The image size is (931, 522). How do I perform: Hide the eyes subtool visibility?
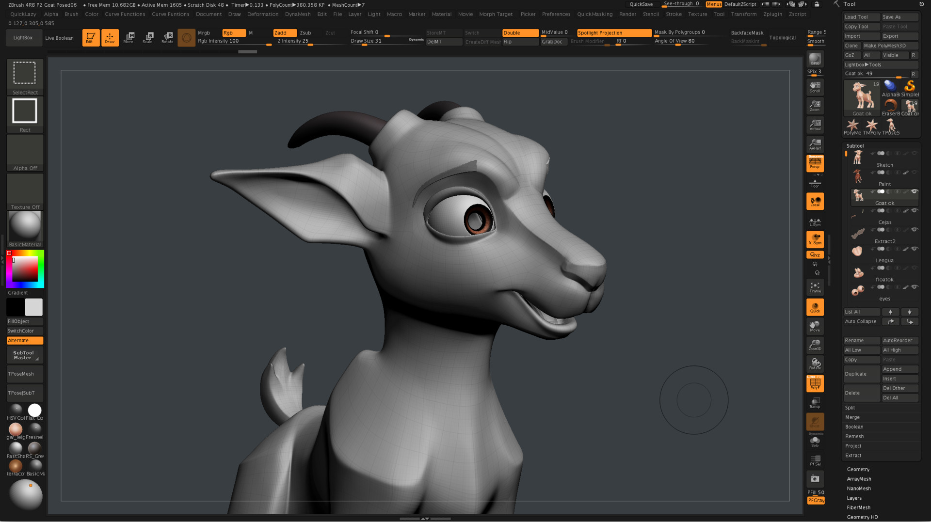[915, 287]
